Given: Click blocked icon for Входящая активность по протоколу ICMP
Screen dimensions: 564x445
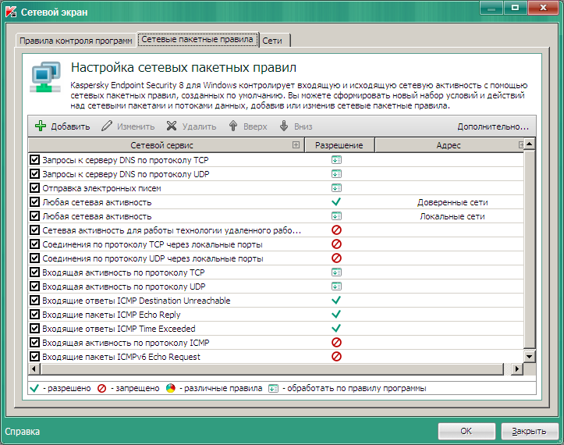Looking at the screenshot, I should pos(336,343).
